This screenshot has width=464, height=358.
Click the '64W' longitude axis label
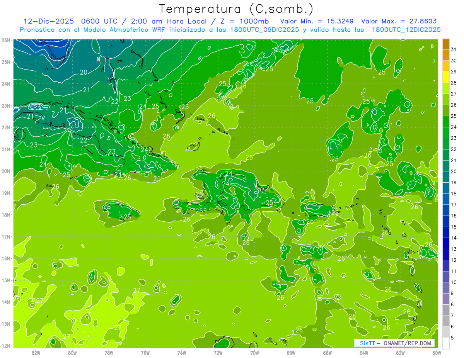[364, 353]
